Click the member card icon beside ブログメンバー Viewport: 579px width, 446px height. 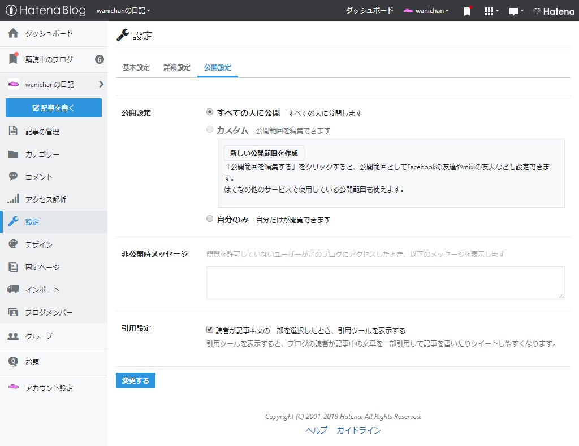13,312
